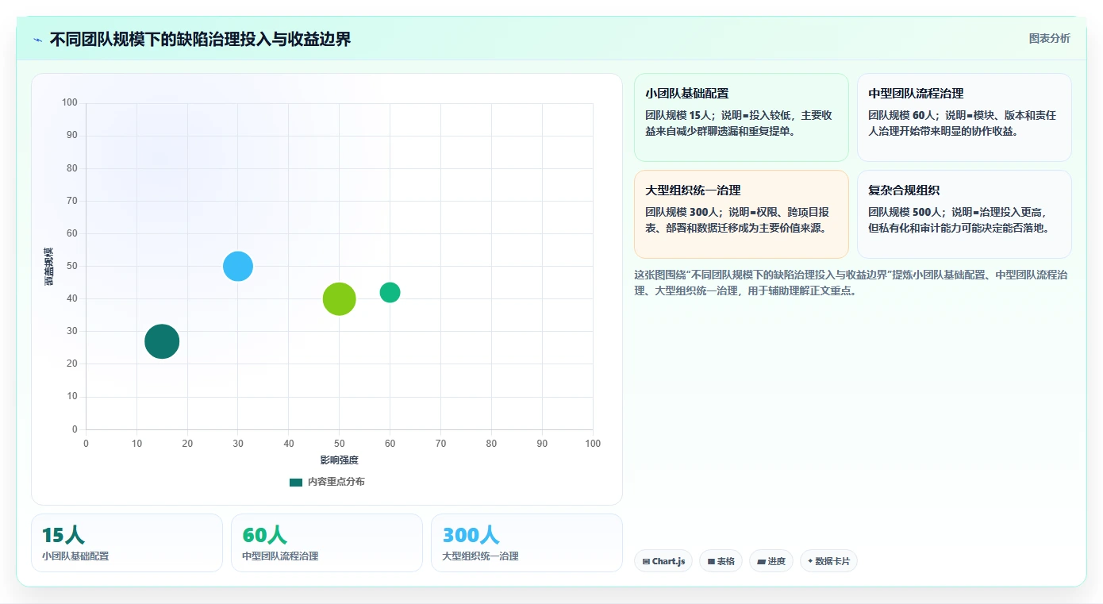Screen dimensions: 1103x604
Task: Click the 表格 tag chip
Action: click(x=721, y=561)
